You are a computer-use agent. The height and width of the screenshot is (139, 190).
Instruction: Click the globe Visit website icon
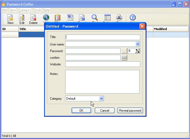click(x=46, y=18)
